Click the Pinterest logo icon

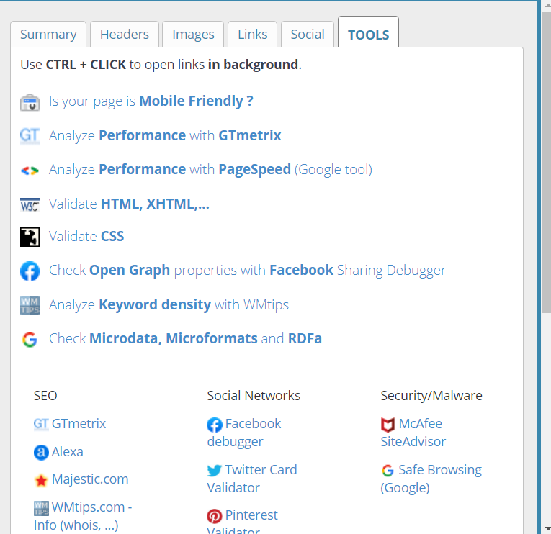[x=215, y=516]
